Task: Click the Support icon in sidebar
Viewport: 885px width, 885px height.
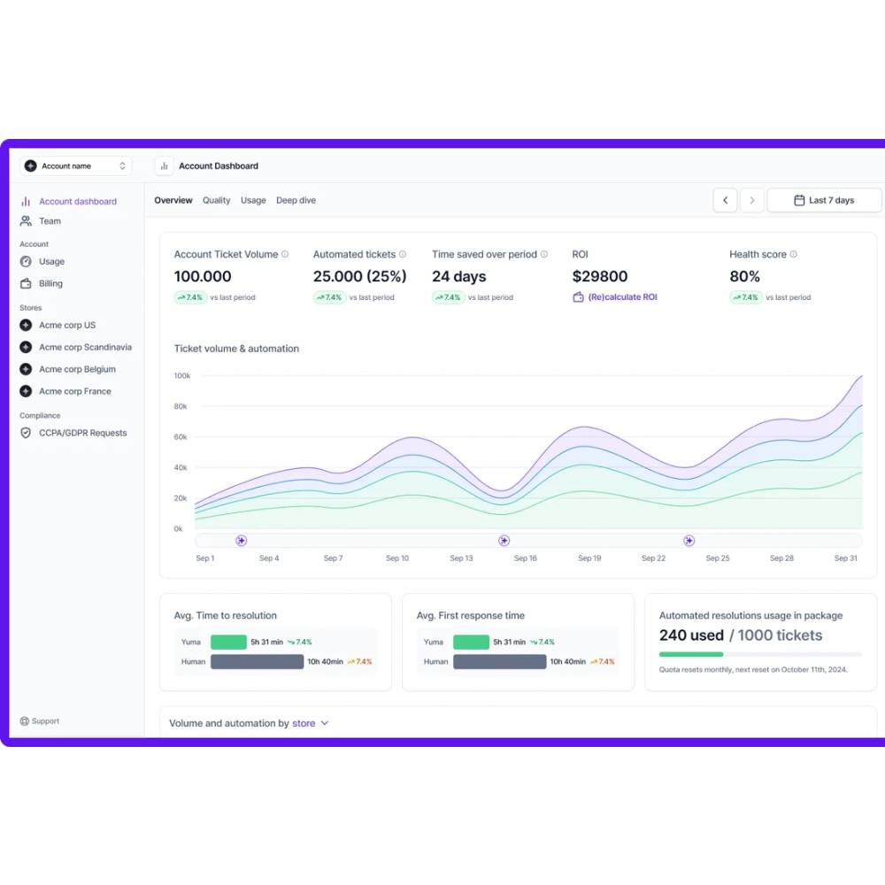Action: click(25, 721)
